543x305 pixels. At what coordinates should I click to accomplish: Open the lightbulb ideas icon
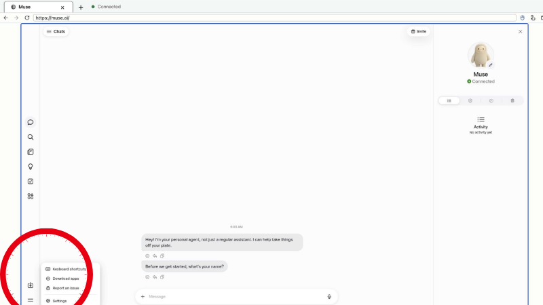pyautogui.click(x=31, y=167)
